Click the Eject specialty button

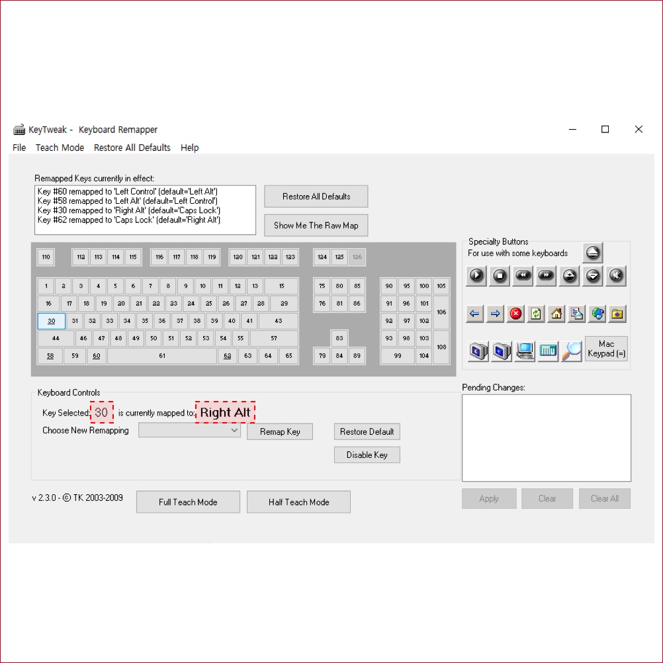click(x=592, y=253)
